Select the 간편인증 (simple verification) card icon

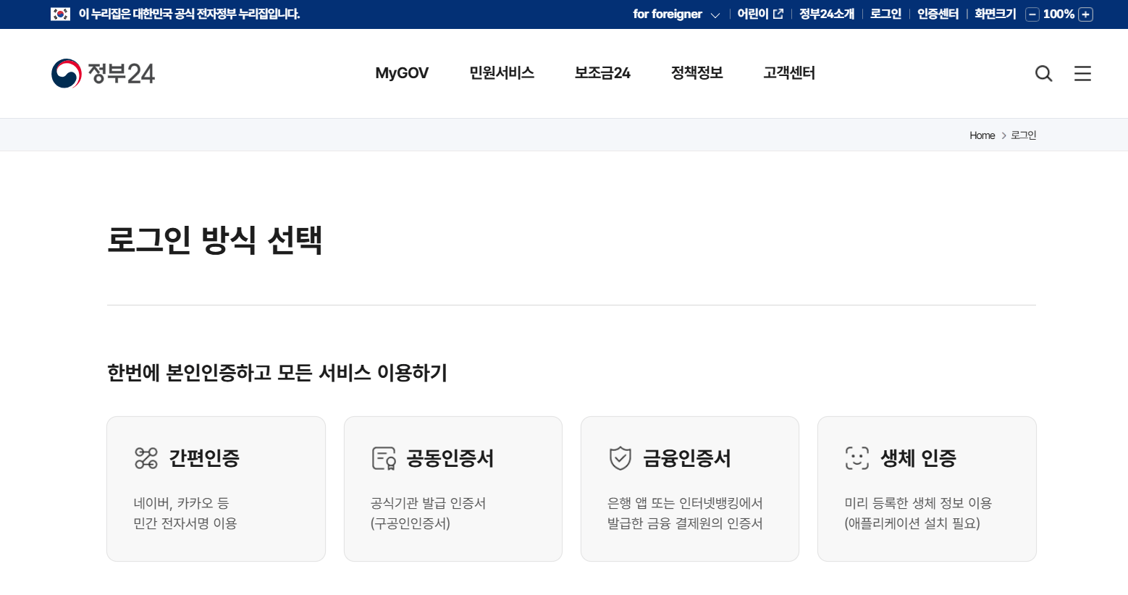(145, 457)
